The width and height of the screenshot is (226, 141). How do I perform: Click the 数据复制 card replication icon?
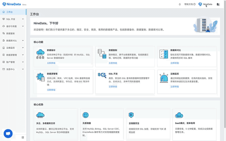(102, 54)
